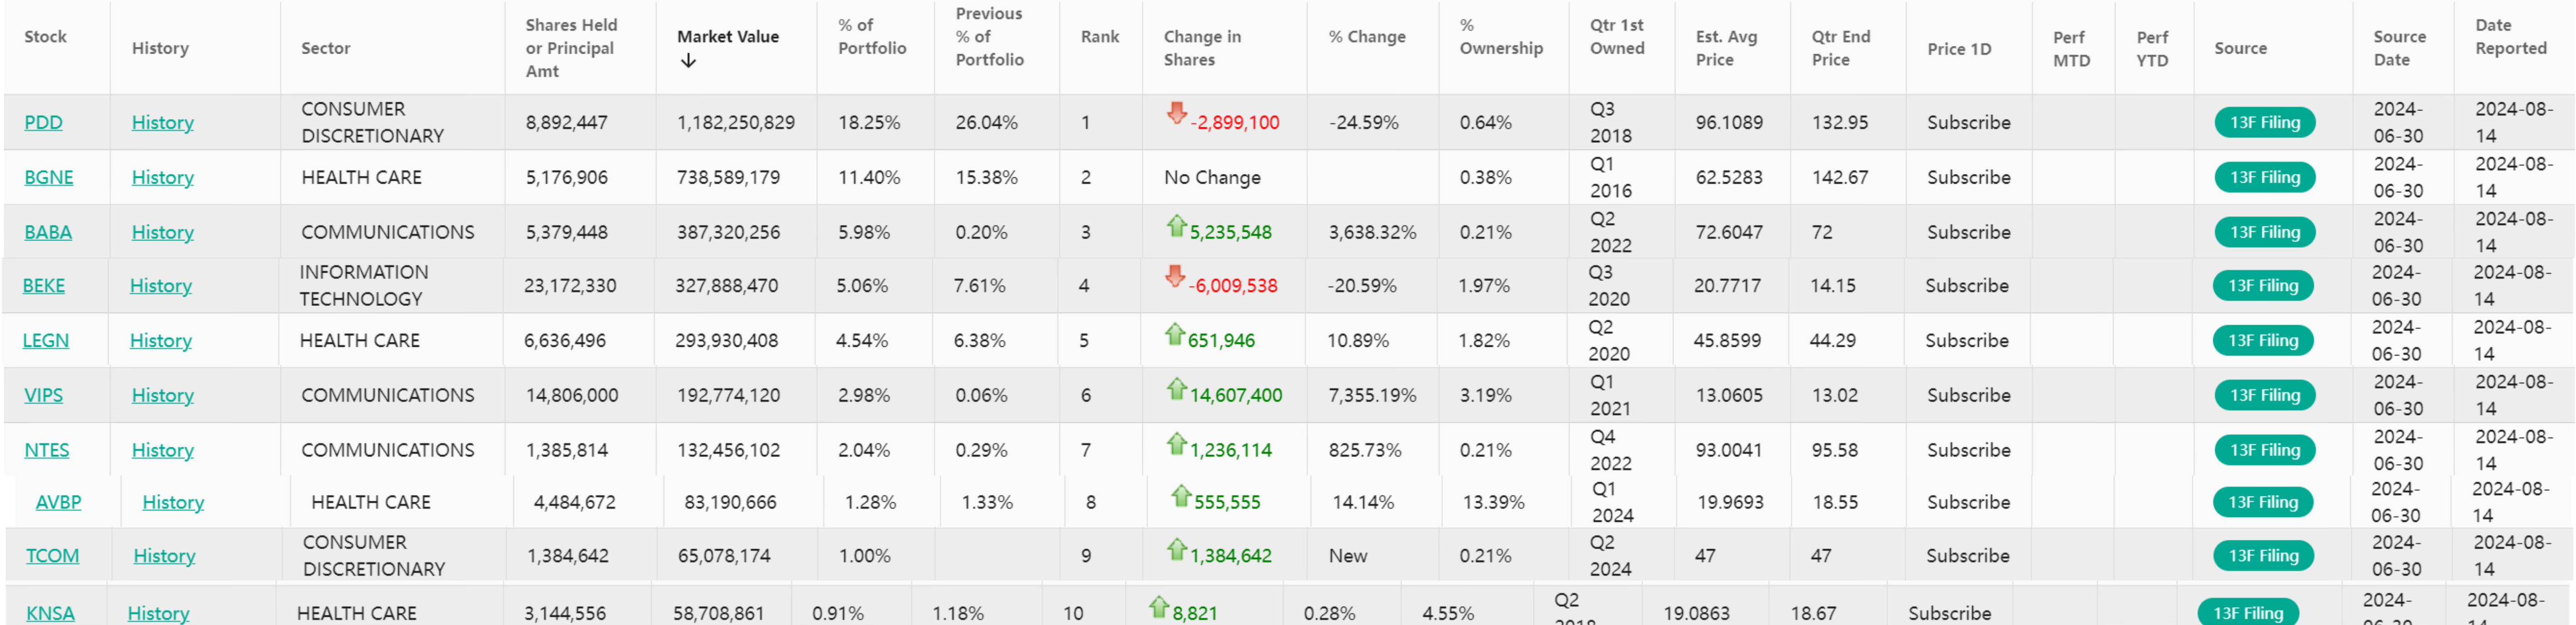
Task: Click 13F Filing button in VIPS row
Action: pos(2265,396)
